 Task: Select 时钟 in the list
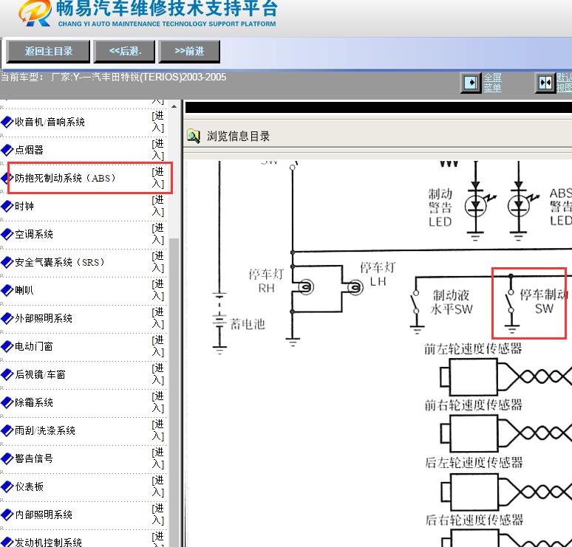(24, 206)
